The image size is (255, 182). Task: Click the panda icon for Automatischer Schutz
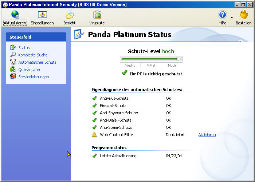[x=13, y=62]
